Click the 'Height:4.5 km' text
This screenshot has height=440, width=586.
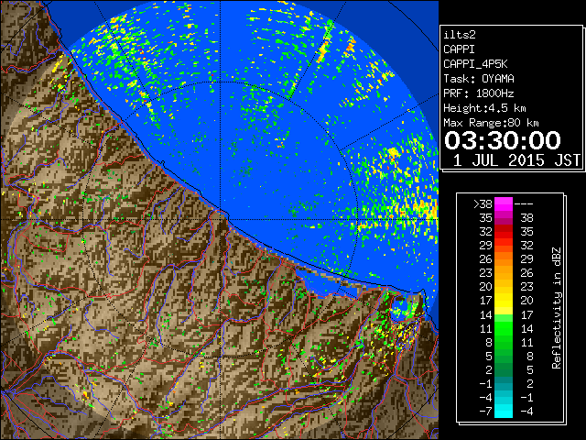pos(484,108)
